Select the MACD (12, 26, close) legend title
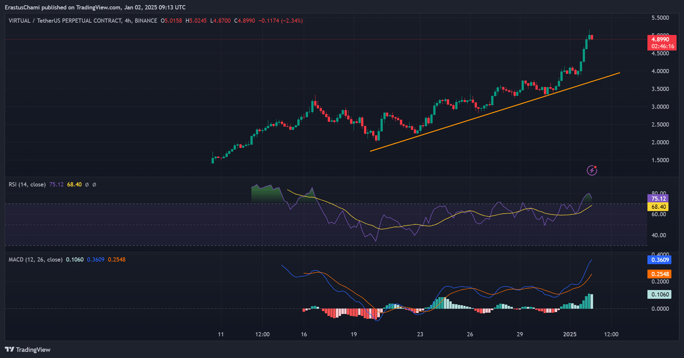684x358 pixels. 36,260
